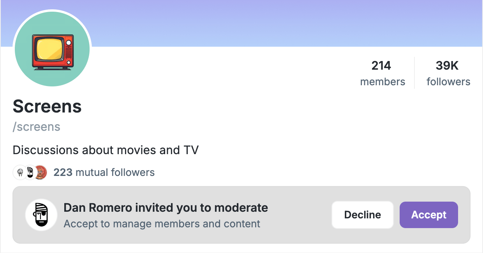This screenshot has width=483, height=253.
Task: Accept the moderator invitation
Action: [x=428, y=215]
